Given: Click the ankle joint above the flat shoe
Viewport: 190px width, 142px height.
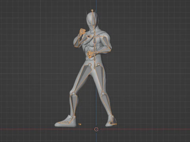Looking at the screenshot, I should click(x=74, y=117).
